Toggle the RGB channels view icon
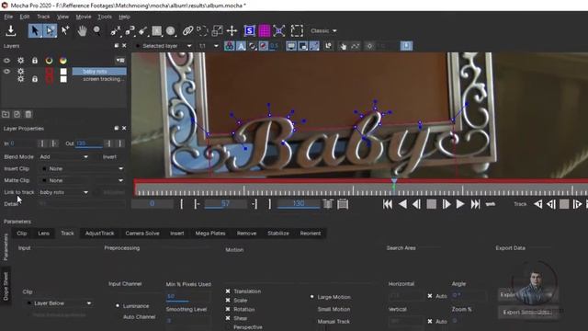Viewport: 588px width, 331px height. click(x=229, y=46)
